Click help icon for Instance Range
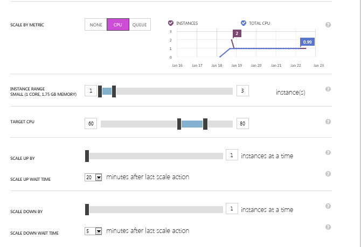 [328, 89]
